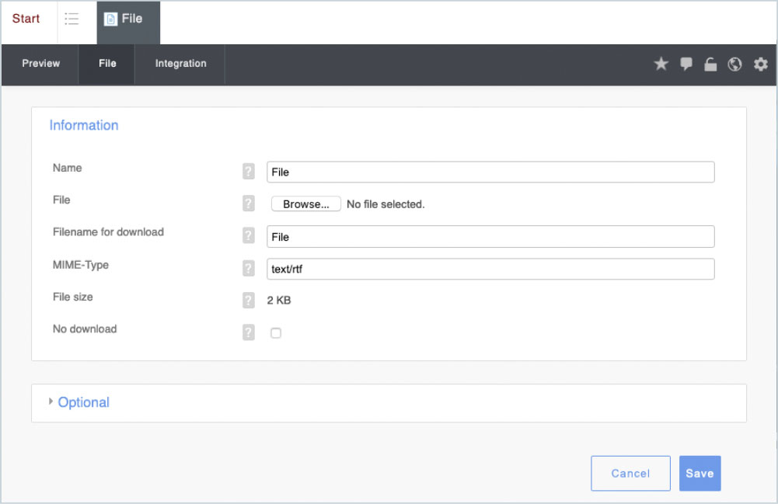Click help icon next to MIME-Type
This screenshot has height=504, width=778.
(x=249, y=269)
